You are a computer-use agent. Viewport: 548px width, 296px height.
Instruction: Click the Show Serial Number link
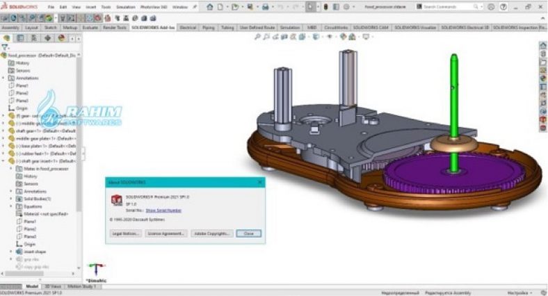tap(164, 209)
